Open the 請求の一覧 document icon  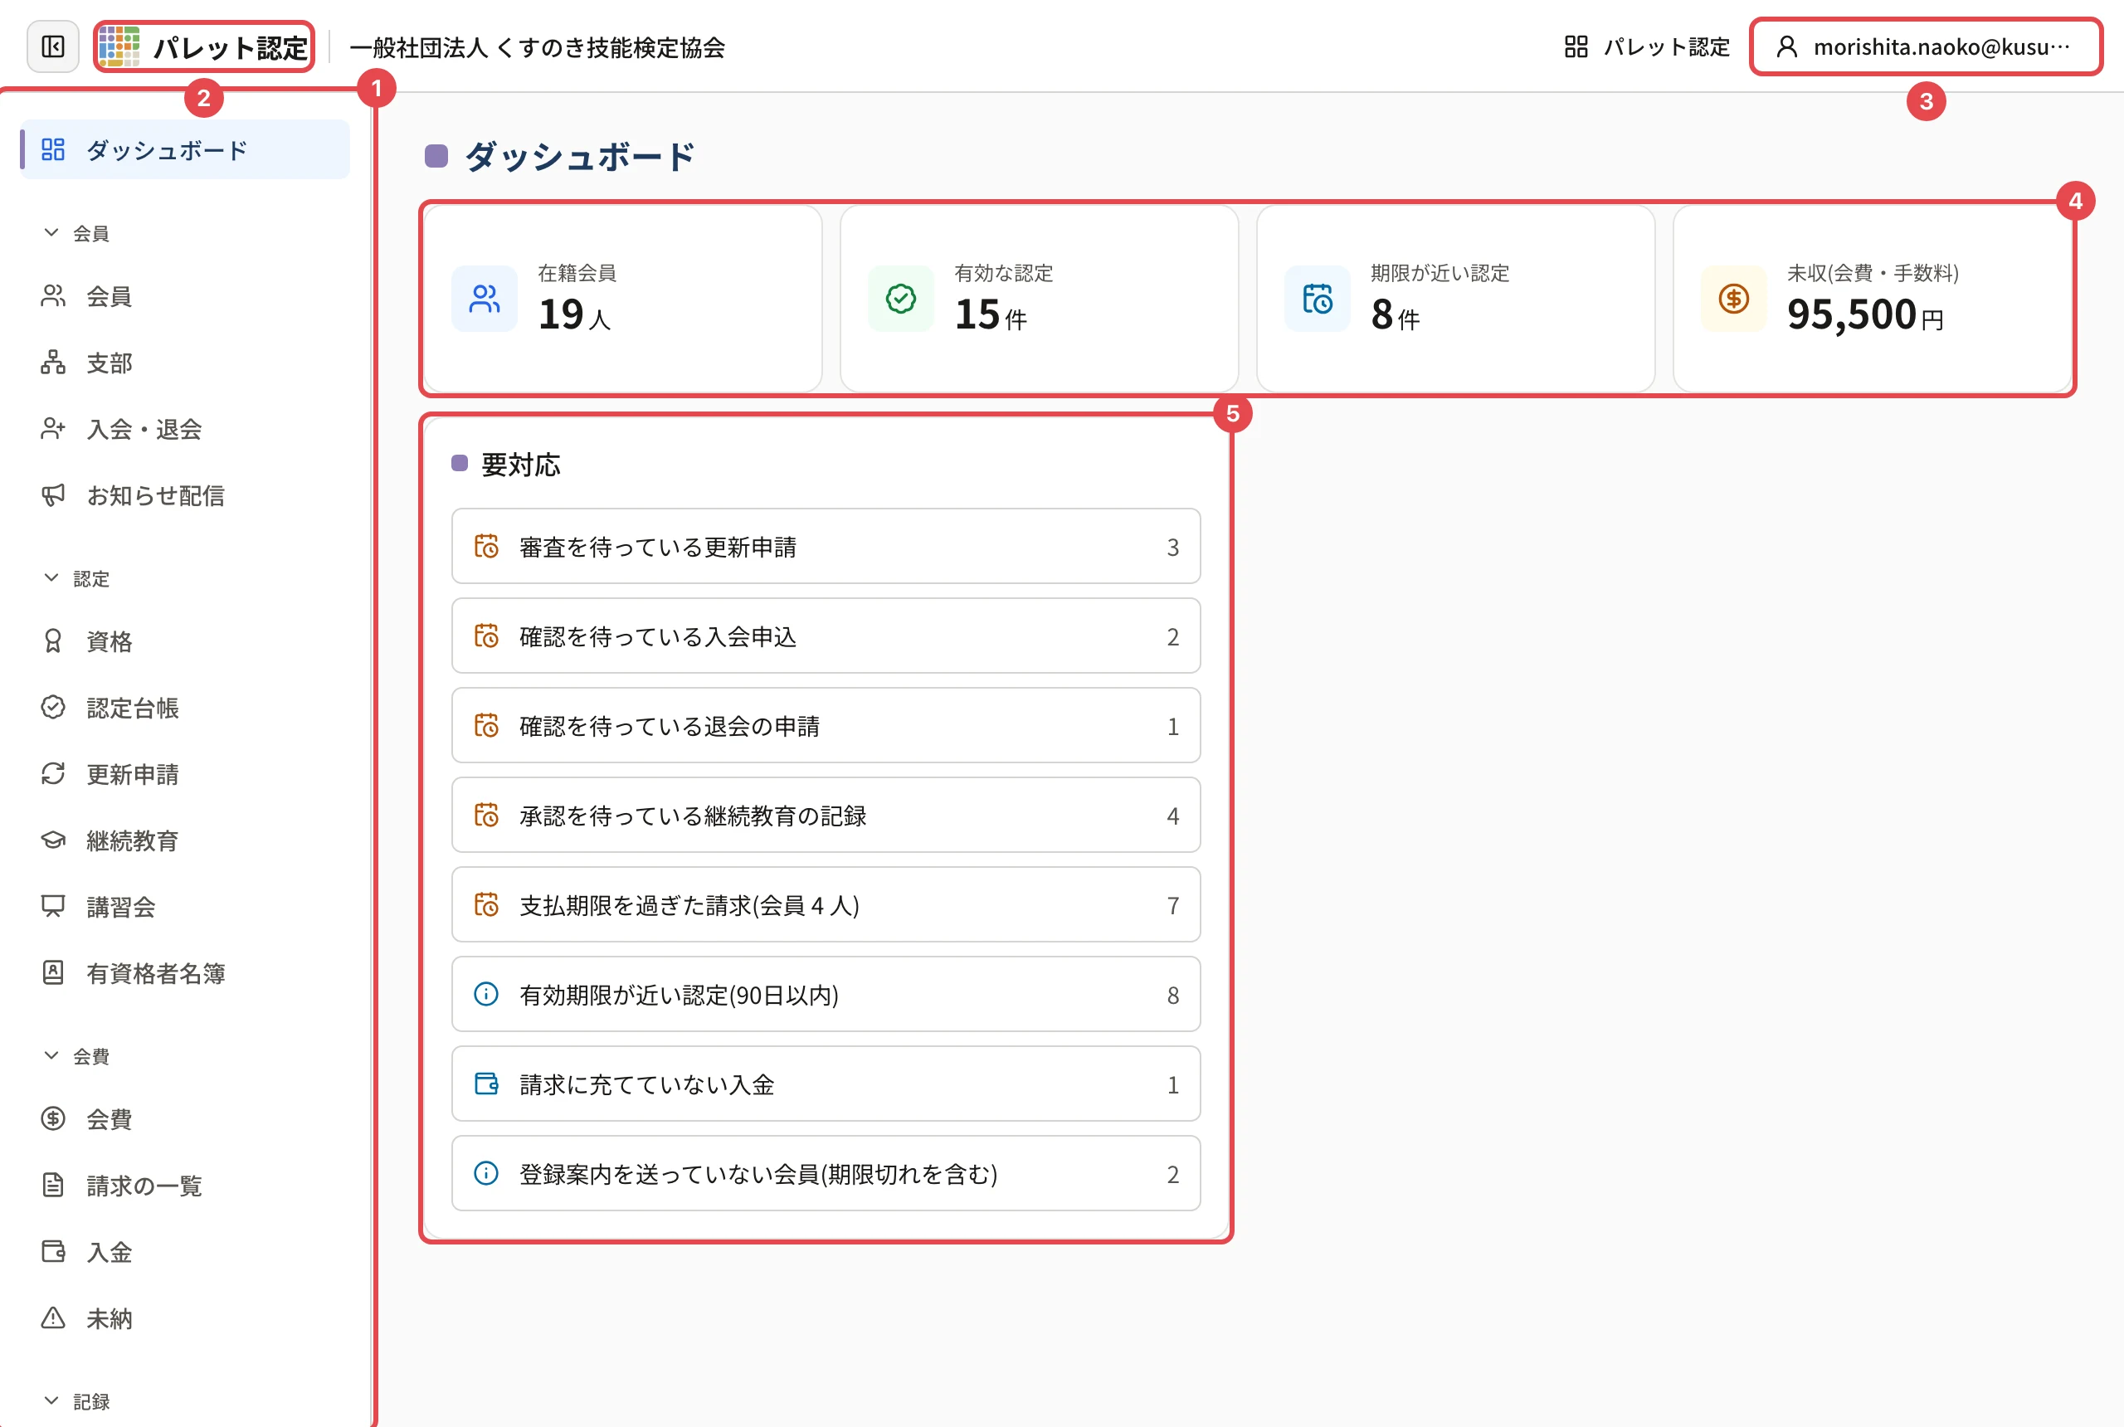53,1185
